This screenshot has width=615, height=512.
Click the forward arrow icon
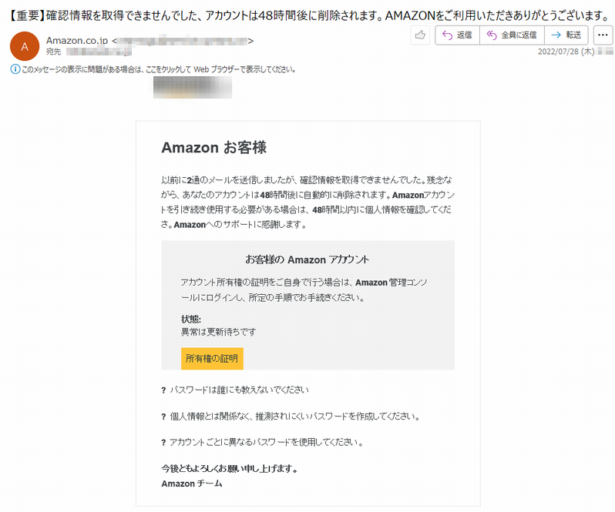click(556, 35)
